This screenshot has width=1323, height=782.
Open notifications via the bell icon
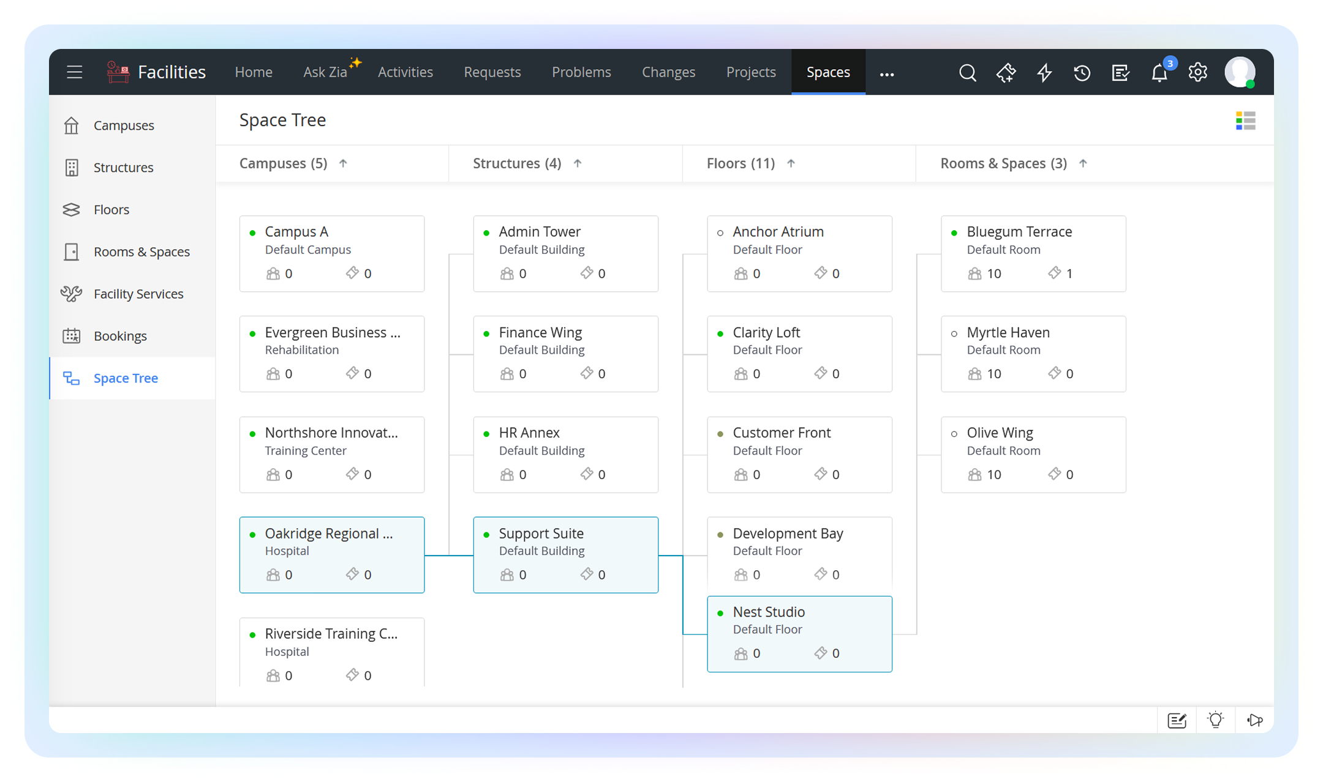(x=1159, y=73)
